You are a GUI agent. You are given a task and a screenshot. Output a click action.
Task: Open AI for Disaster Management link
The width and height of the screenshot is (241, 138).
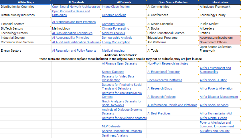[219, 97]
